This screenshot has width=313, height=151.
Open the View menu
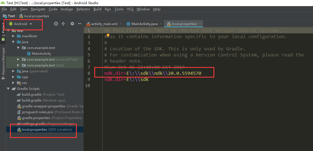(x=24, y=9)
